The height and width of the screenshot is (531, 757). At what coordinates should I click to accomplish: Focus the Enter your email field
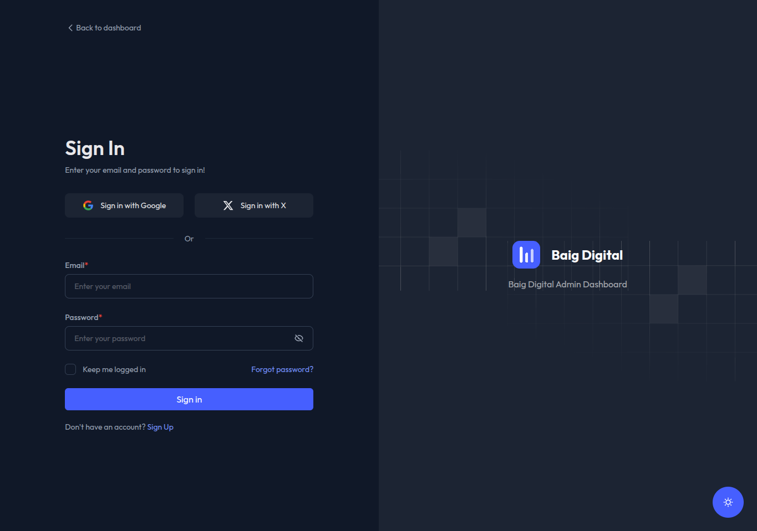[189, 286]
